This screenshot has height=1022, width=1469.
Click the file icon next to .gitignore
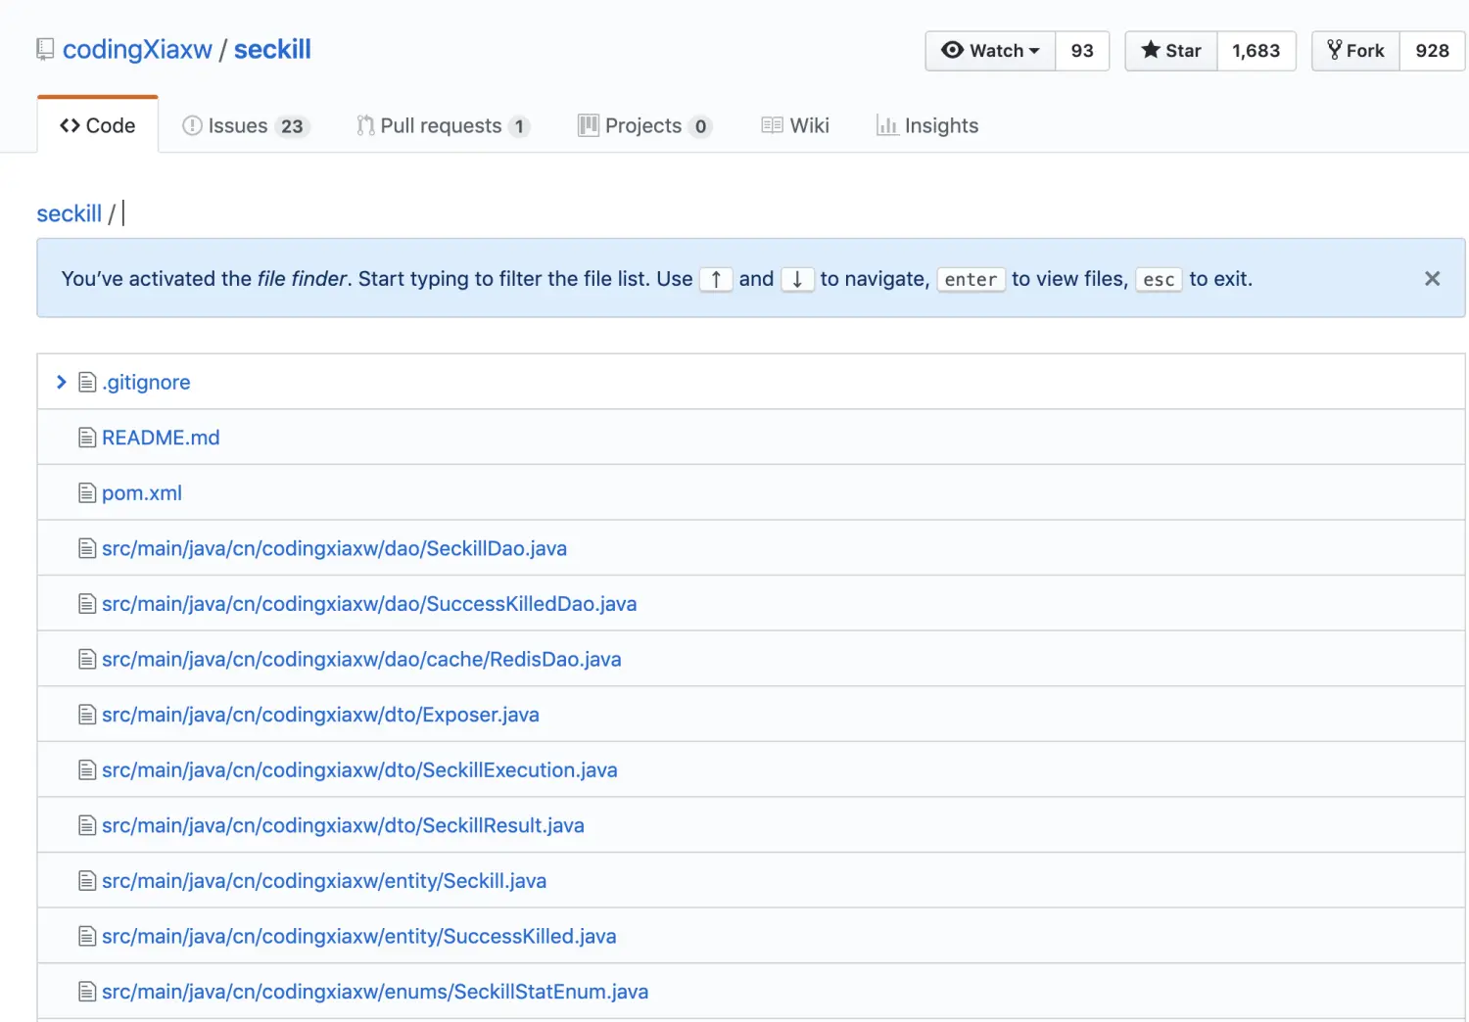pos(87,382)
